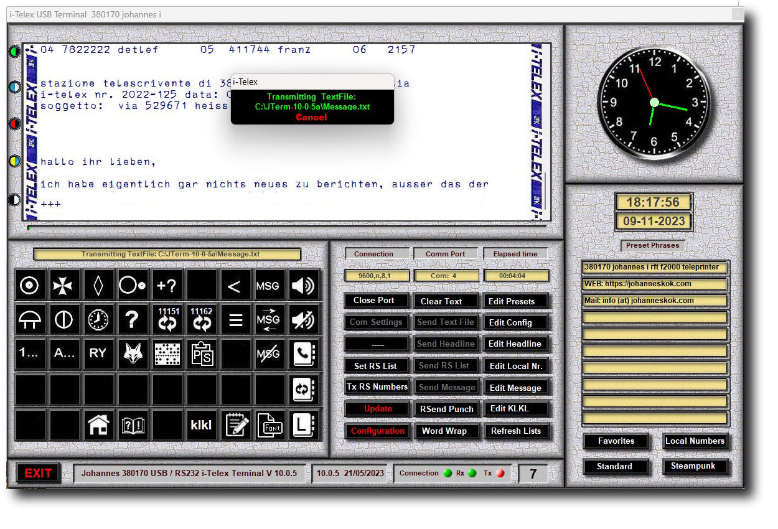This screenshot has width=778, height=529.
Task: Click the crossed-out MSG key
Action: 269,354
